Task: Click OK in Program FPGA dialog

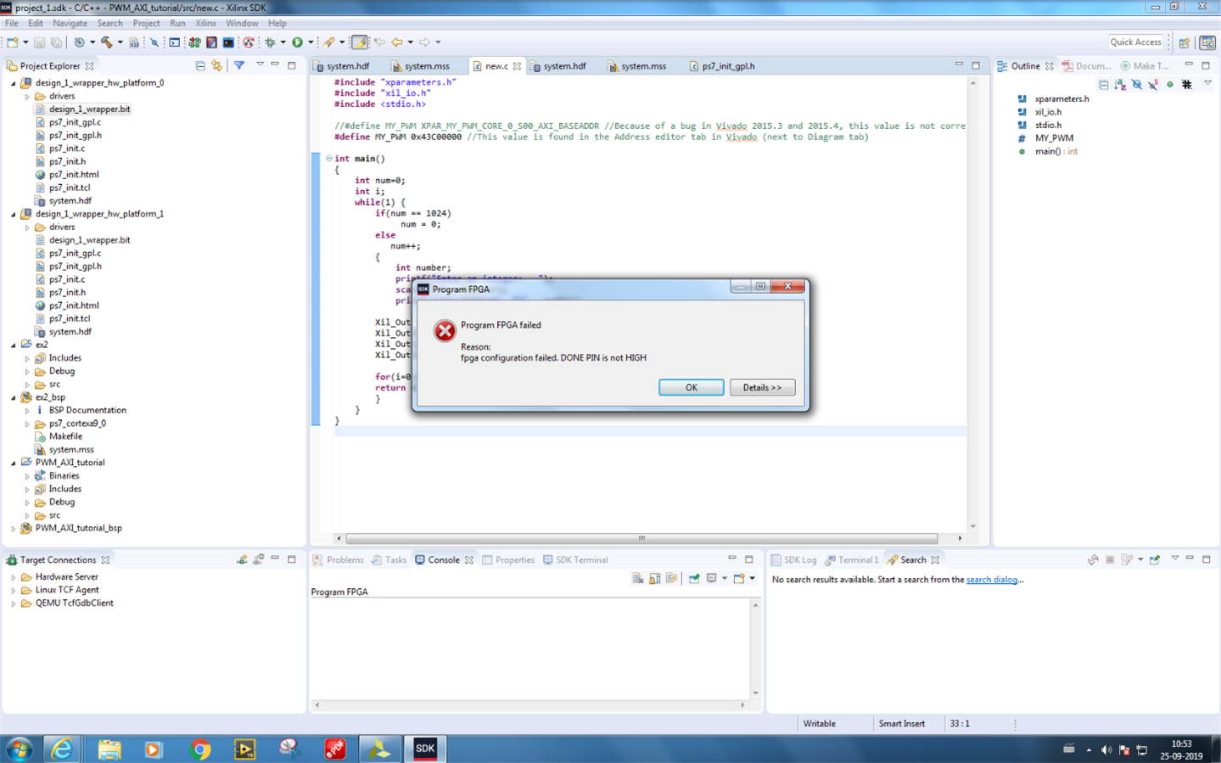Action: coord(692,387)
